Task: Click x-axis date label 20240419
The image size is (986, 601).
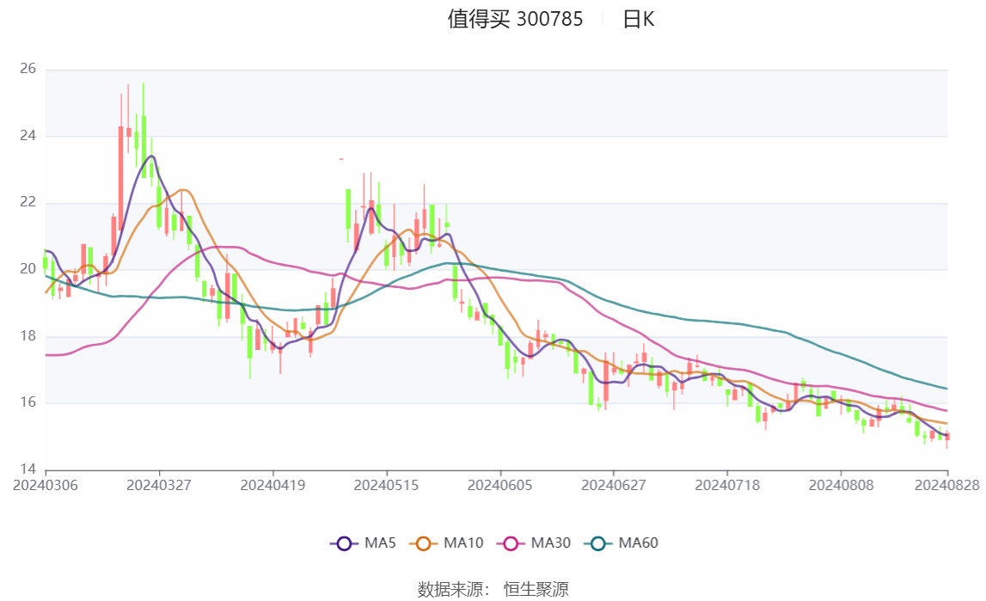Action: (273, 485)
